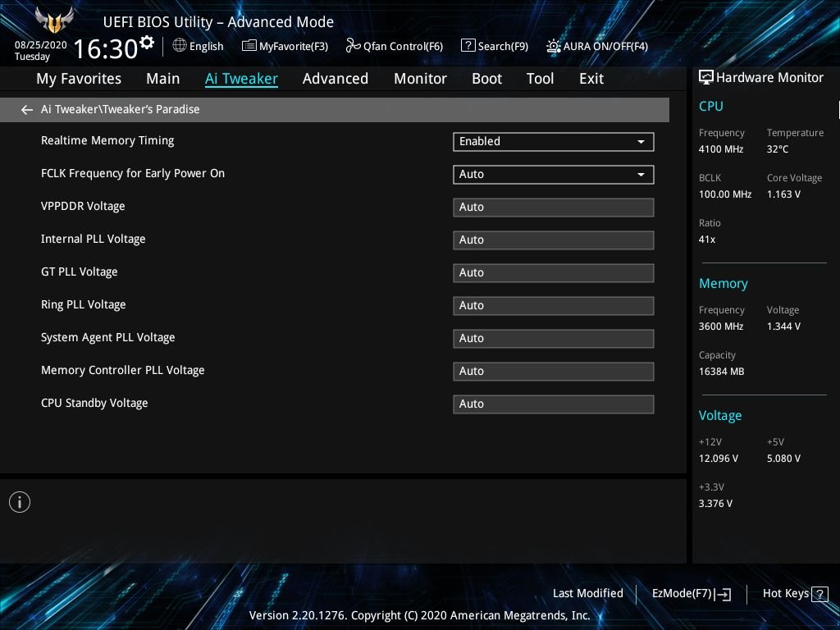Select the Memory Controller PLL Voltage label
The height and width of the screenshot is (630, 840).
click(123, 370)
